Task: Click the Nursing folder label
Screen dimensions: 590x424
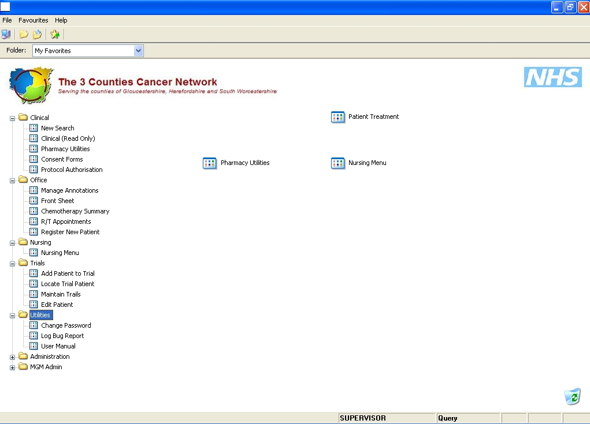Action: click(x=40, y=243)
